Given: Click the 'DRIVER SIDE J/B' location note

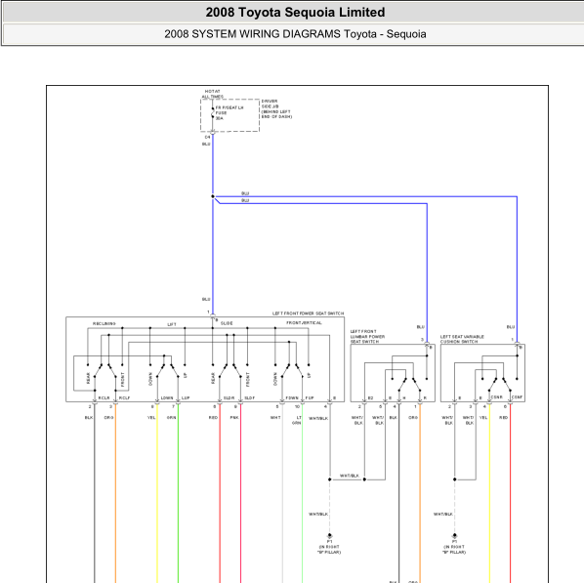Looking at the screenshot, I should [276, 108].
